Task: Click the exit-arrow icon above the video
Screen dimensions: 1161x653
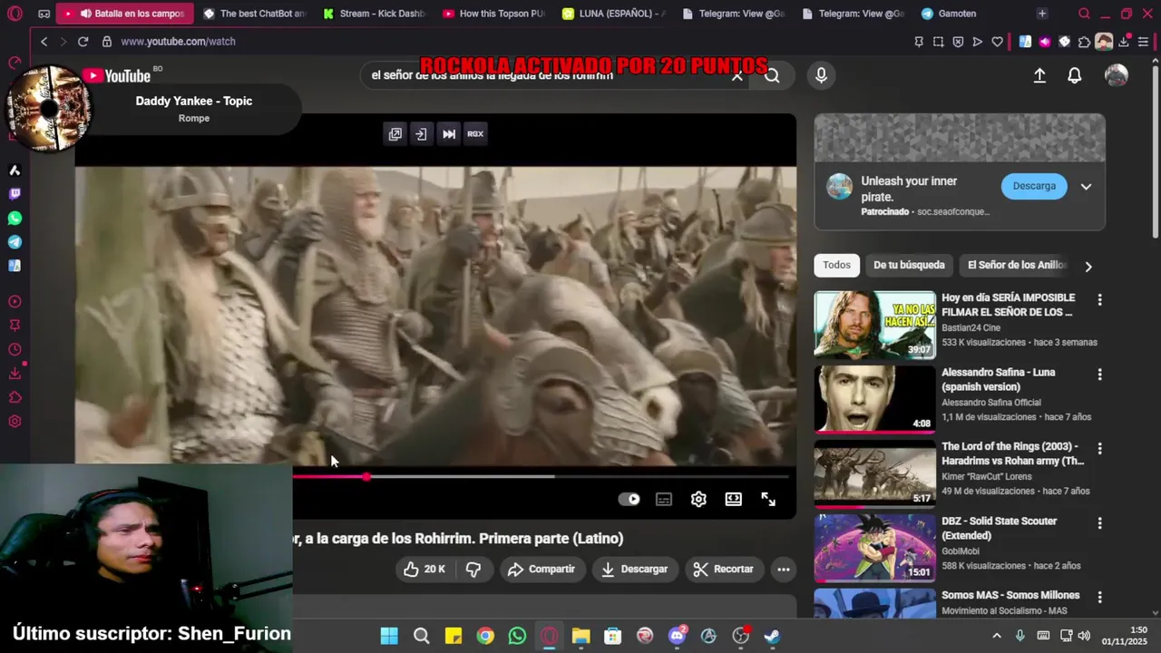Action: click(421, 134)
